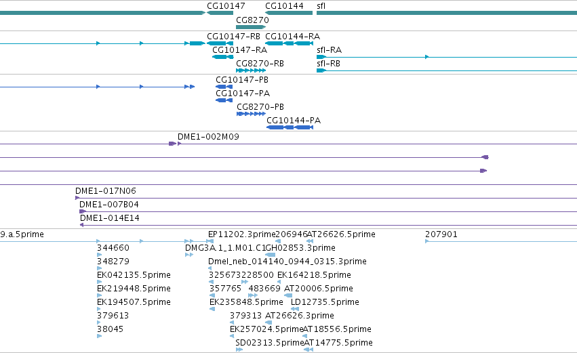Screen dimensions: 577x353
Task: Click the CG10144 gene label
Action: (x=284, y=6)
